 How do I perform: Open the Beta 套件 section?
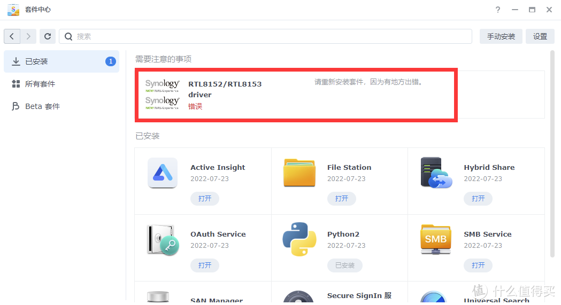(x=42, y=106)
